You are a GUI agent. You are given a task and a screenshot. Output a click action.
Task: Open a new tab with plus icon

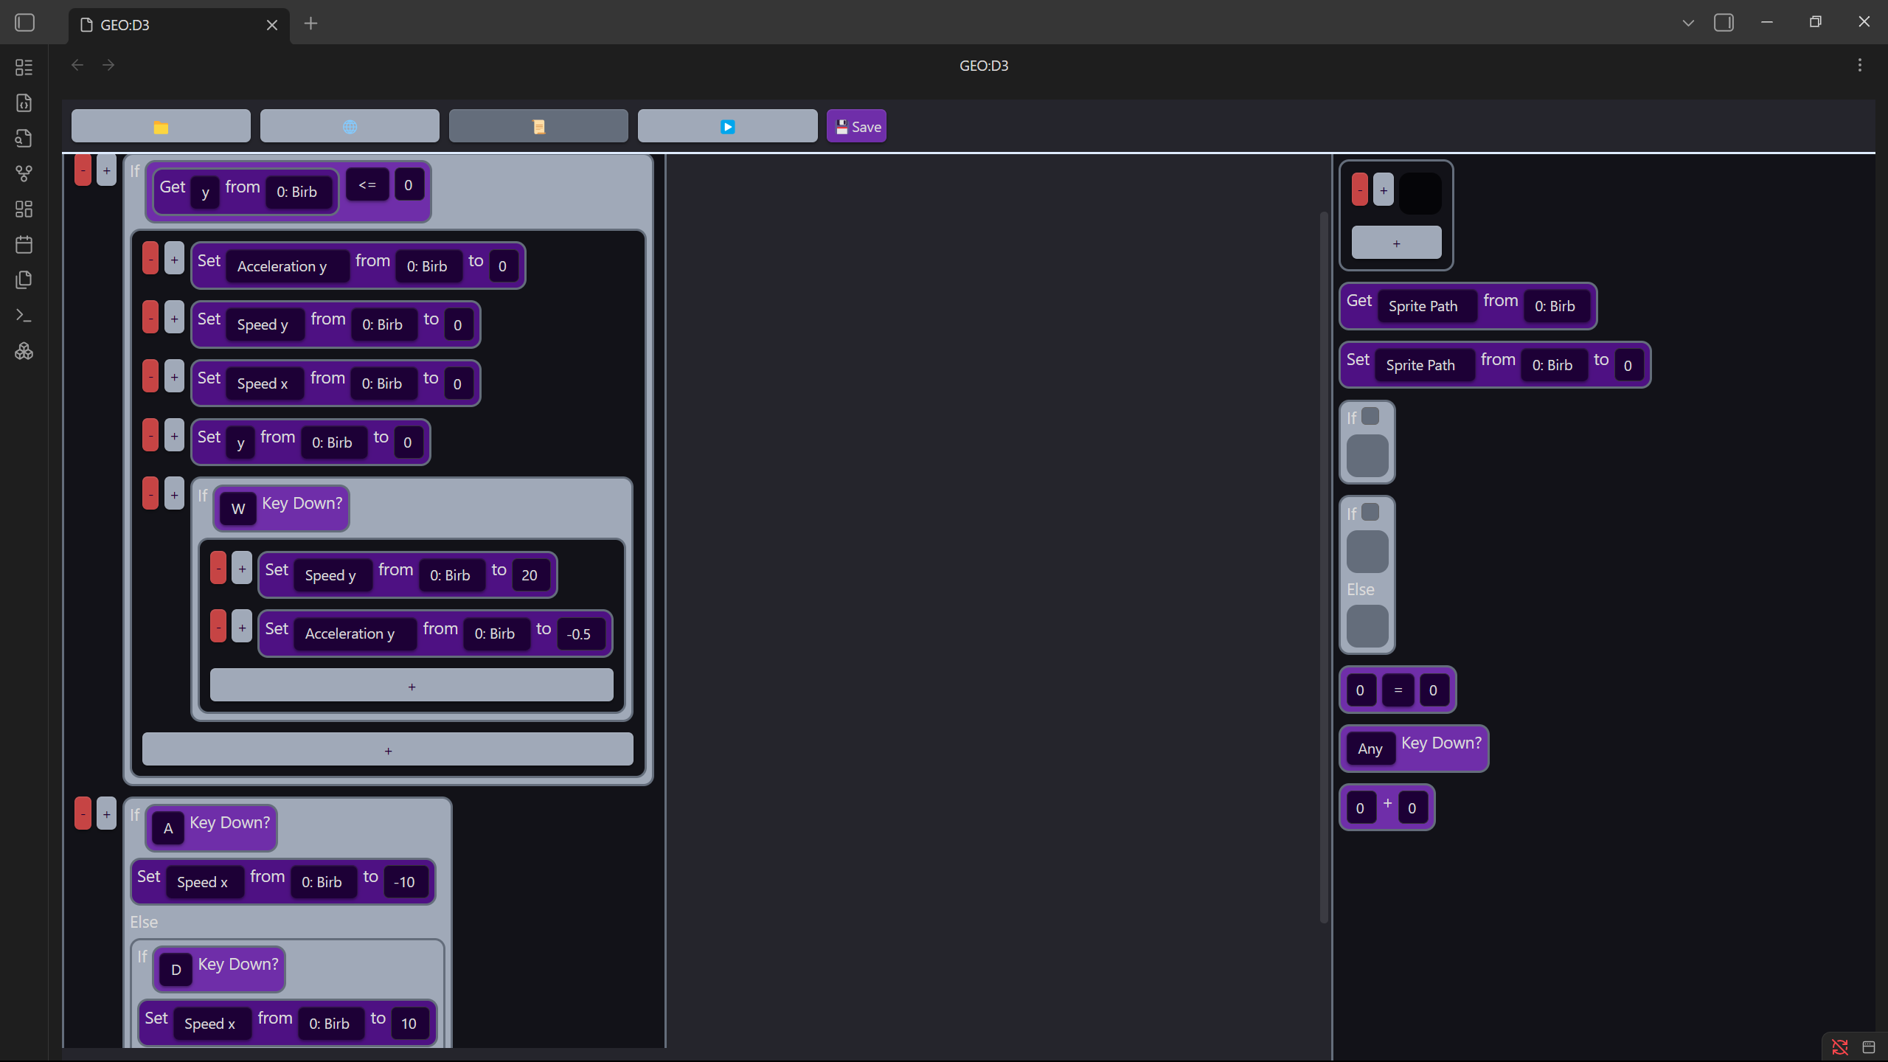[310, 24]
